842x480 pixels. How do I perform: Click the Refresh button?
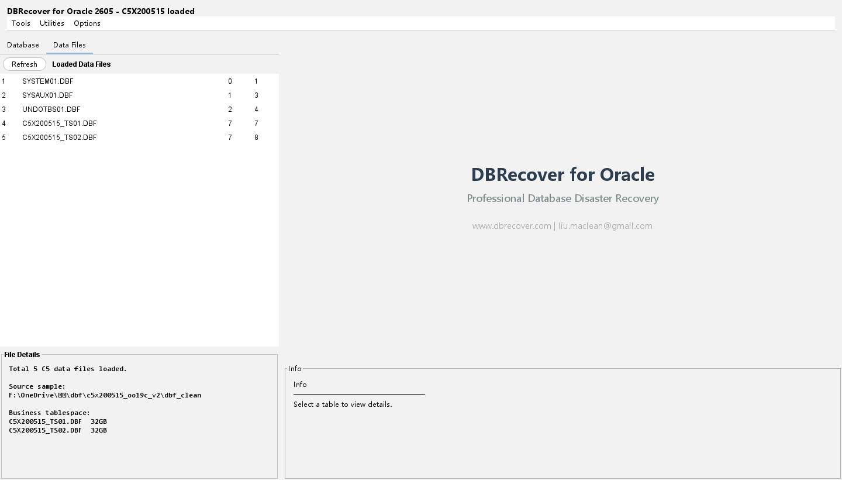(x=25, y=64)
